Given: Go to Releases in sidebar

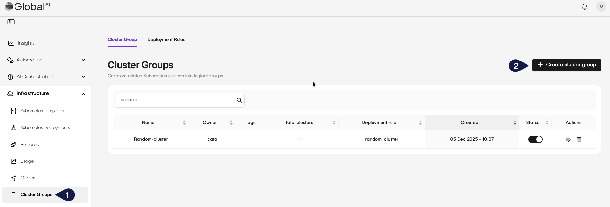Looking at the screenshot, I should point(29,145).
